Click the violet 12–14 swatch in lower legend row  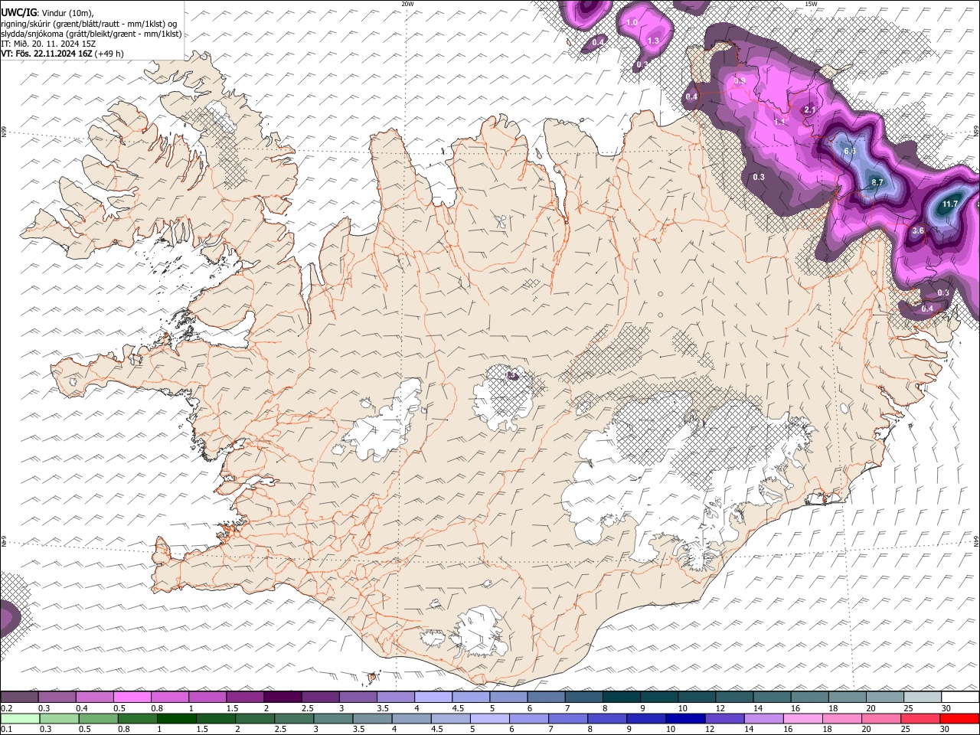[x=724, y=719]
